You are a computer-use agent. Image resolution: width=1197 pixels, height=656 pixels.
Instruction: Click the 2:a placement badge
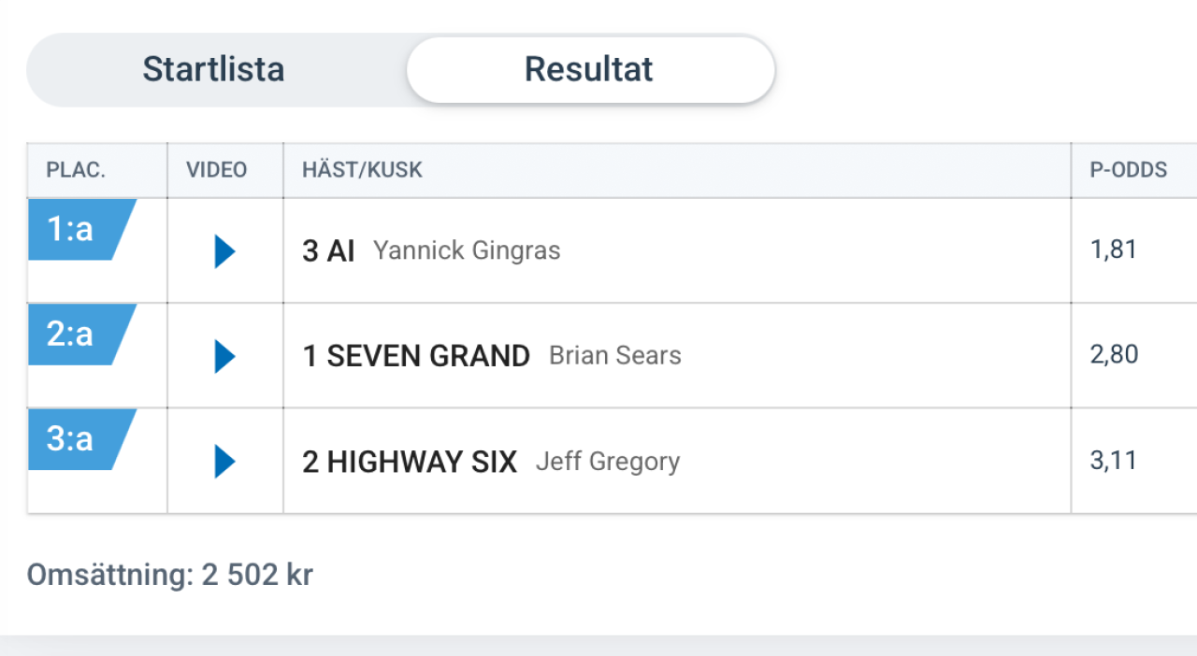(x=81, y=334)
